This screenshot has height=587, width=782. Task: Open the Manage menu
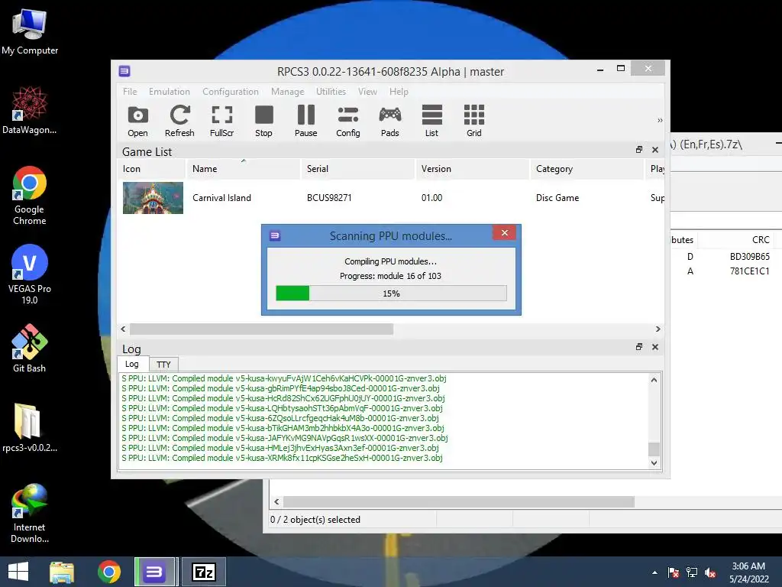pyautogui.click(x=288, y=92)
